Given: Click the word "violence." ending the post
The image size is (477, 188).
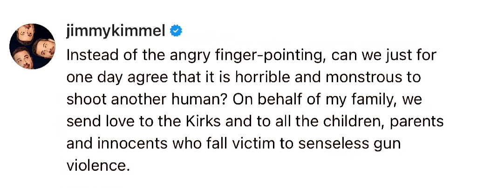Looking at the screenshot, I should 97,165.
